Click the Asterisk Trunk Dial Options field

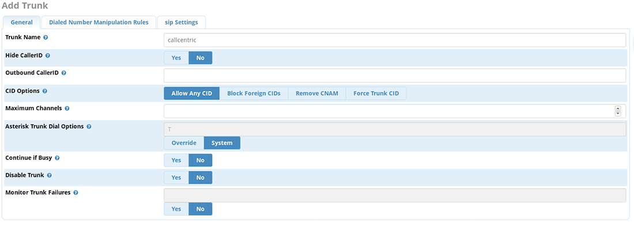[x=395, y=129]
